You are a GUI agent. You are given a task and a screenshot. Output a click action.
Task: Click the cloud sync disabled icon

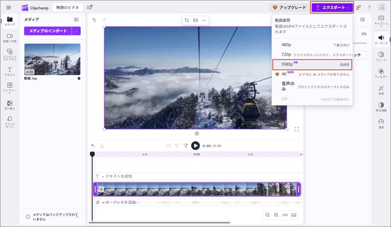click(90, 8)
